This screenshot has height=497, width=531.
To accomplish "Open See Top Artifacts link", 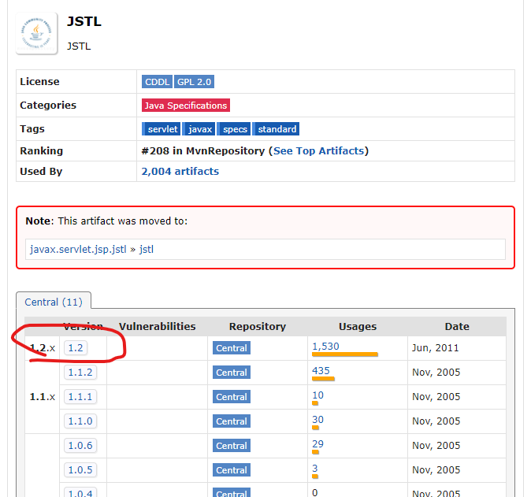I will 318,150.
